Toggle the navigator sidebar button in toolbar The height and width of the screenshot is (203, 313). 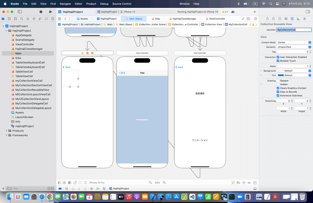[20, 12]
